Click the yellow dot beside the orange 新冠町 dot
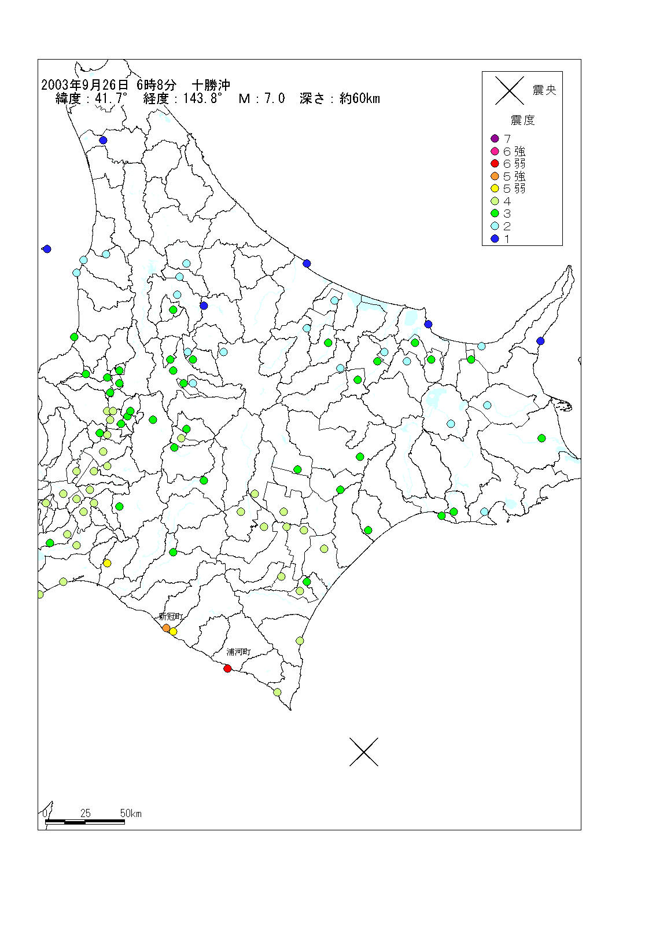Image resolution: width=656 pixels, height=927 pixels. coord(173,631)
